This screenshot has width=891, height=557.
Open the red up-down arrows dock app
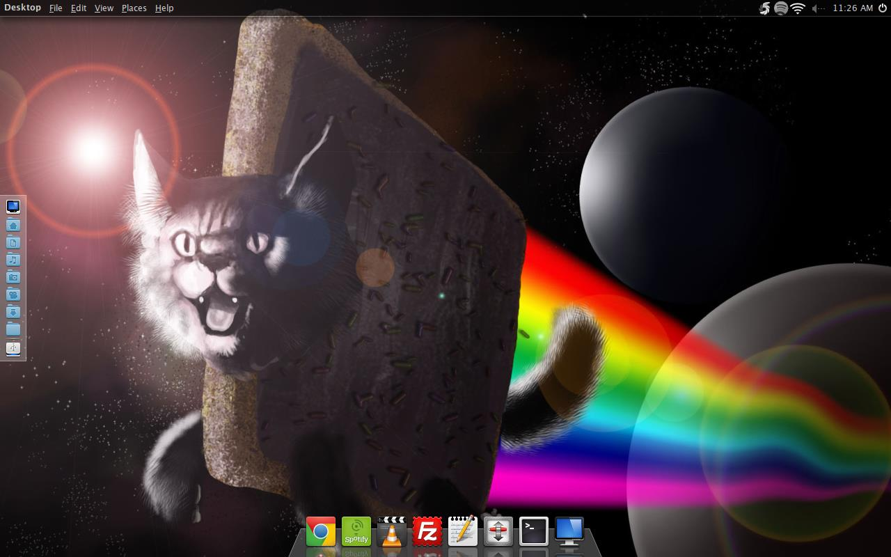tap(498, 532)
